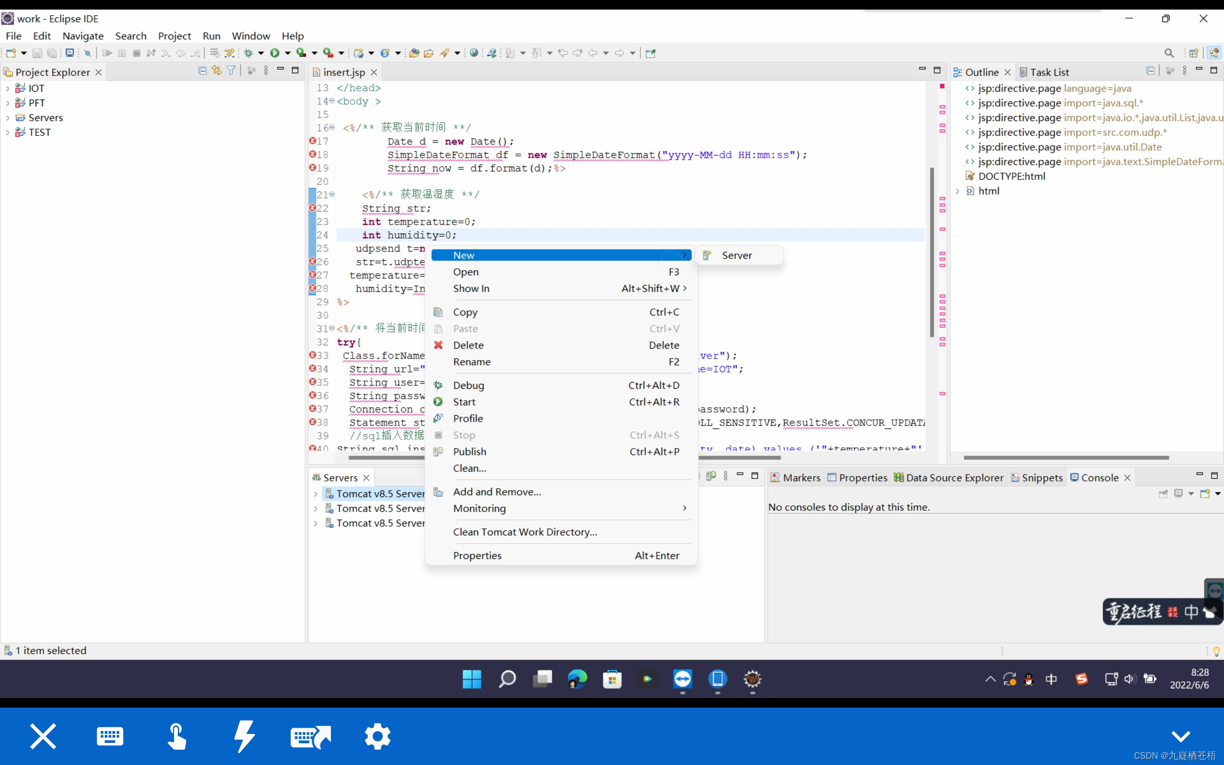
Task: Click the toolbar search magnifier icon
Action: [x=1169, y=53]
